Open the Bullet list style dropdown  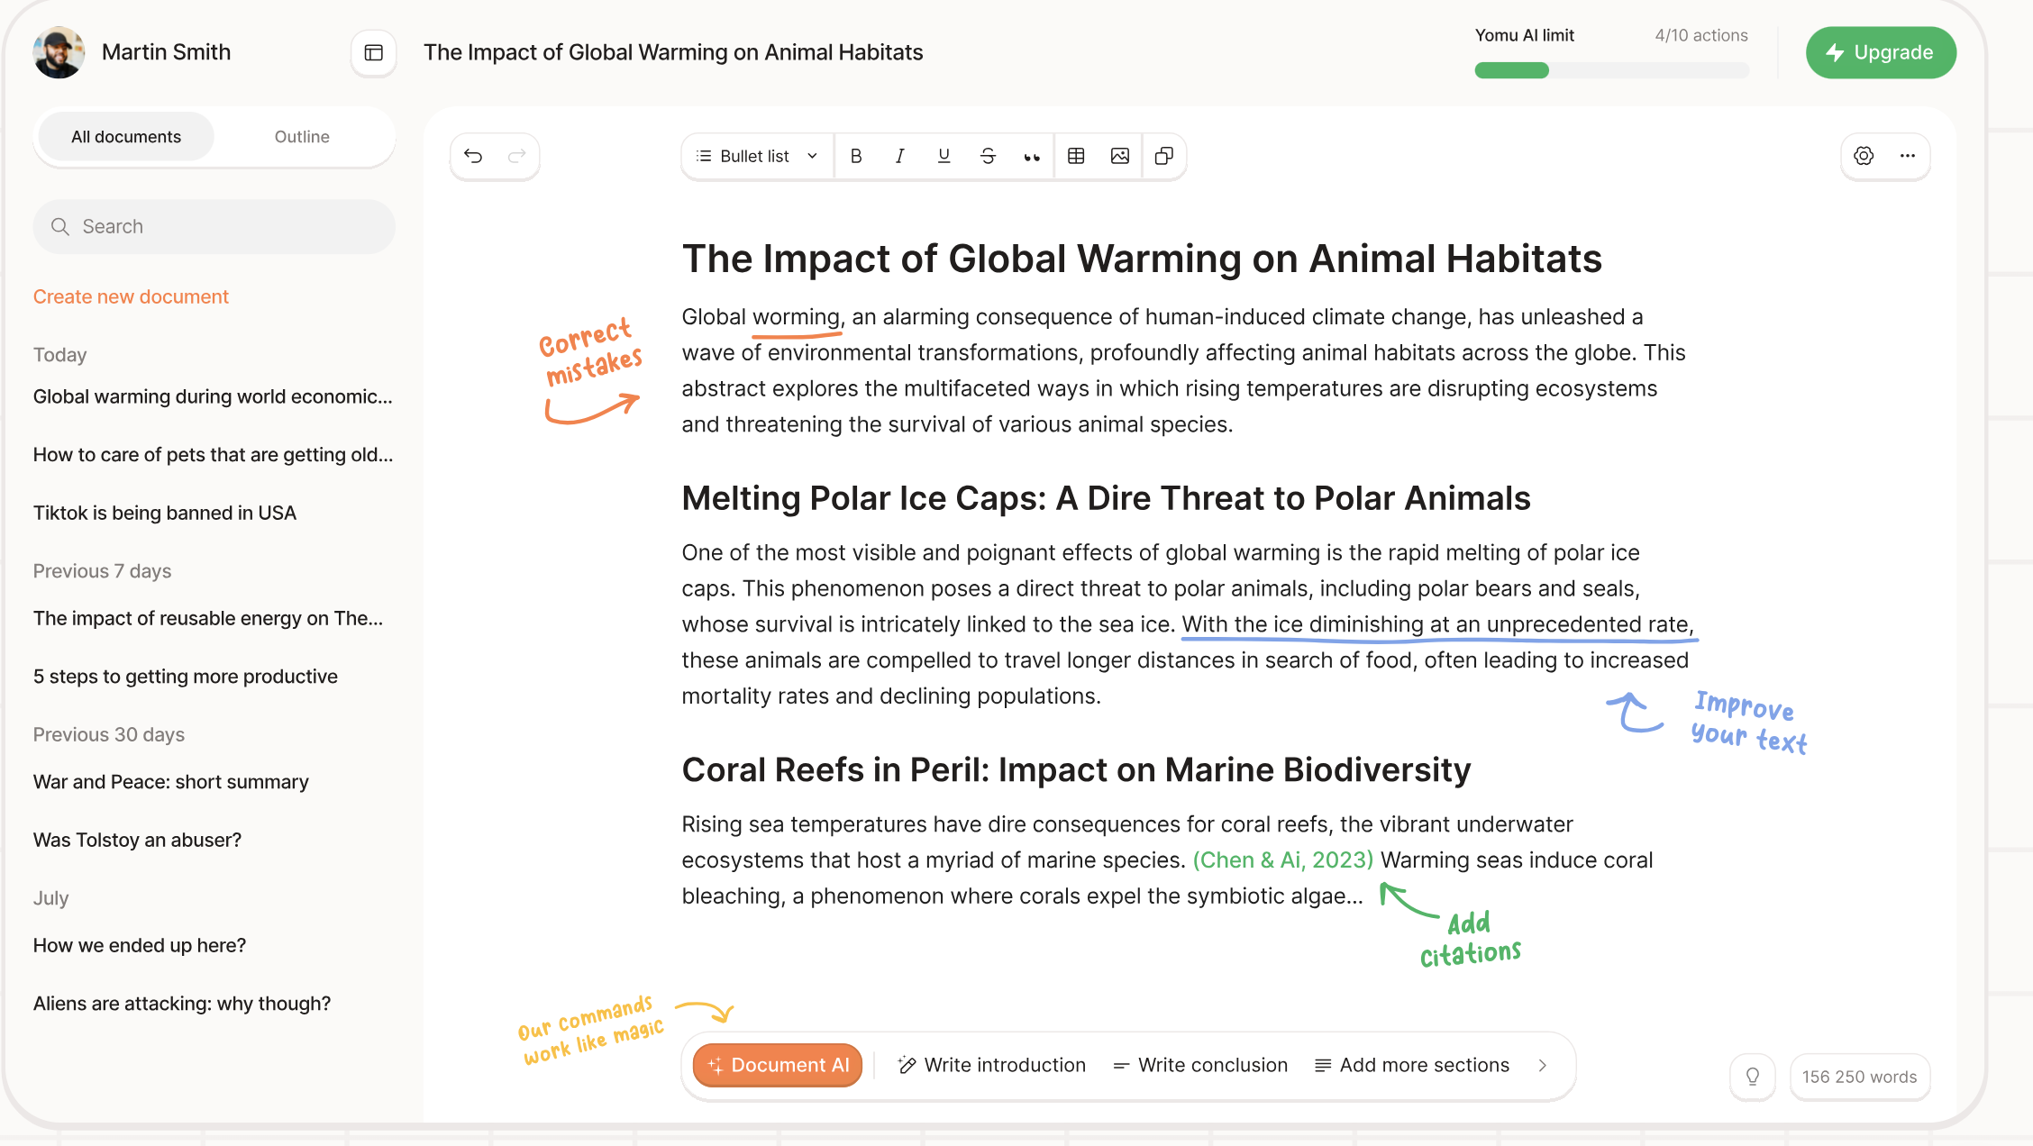pos(757,156)
